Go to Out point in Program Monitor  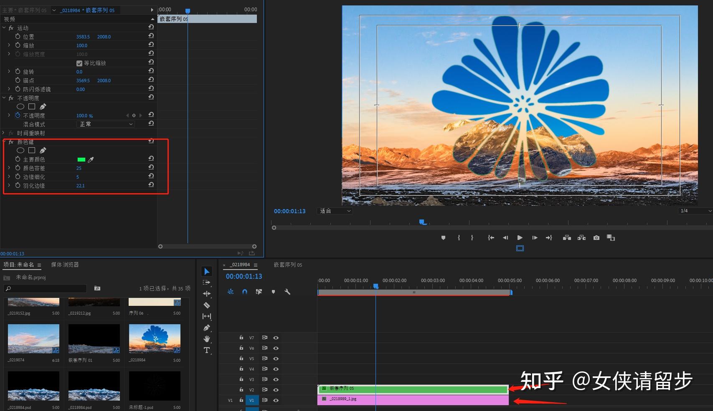click(549, 238)
